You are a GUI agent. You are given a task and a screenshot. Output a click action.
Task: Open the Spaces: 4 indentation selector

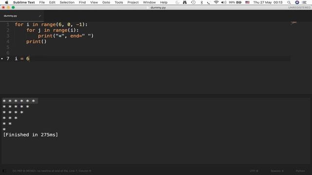click(277, 171)
